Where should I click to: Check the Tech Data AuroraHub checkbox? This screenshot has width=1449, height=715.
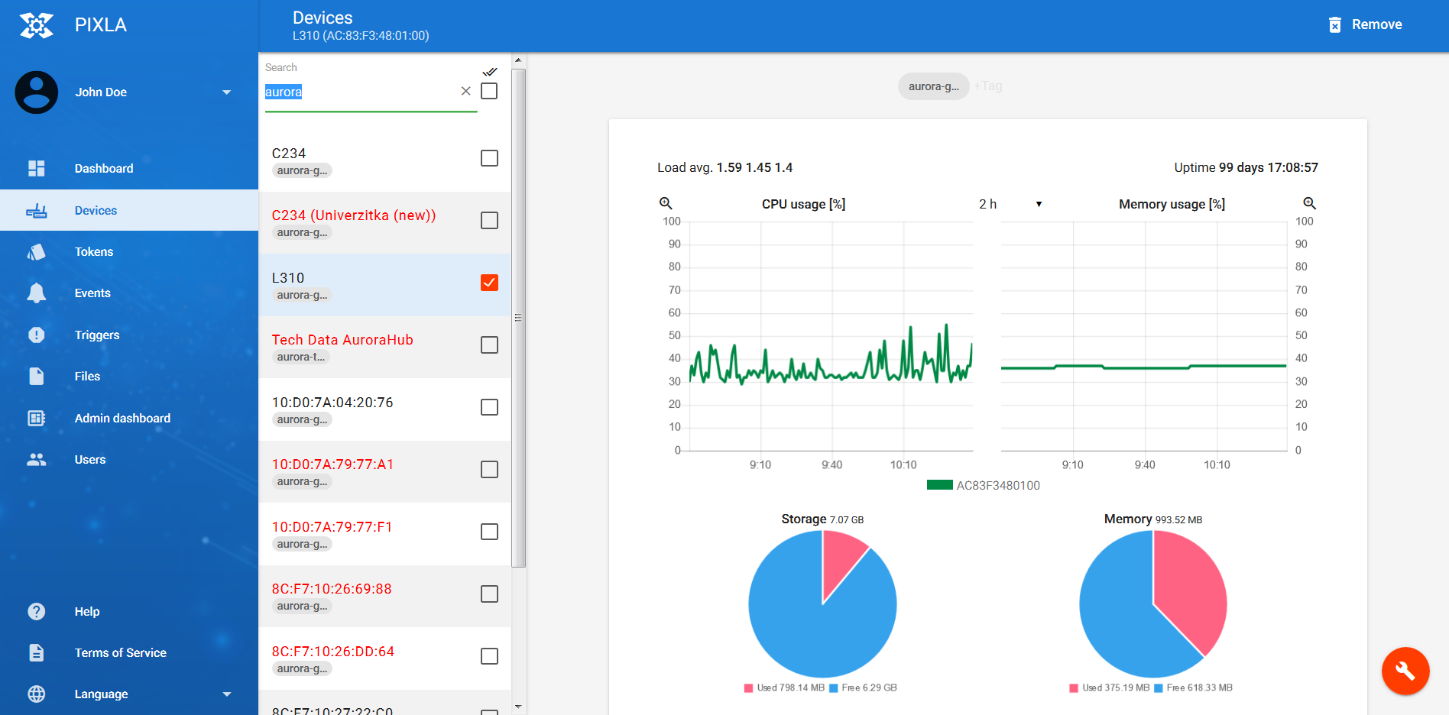click(489, 345)
